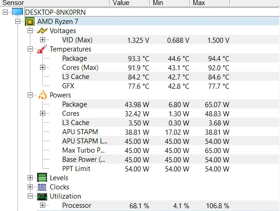Select the Cores power row label
Image resolution: width=280 pixels, height=211 pixels.
click(x=70, y=114)
